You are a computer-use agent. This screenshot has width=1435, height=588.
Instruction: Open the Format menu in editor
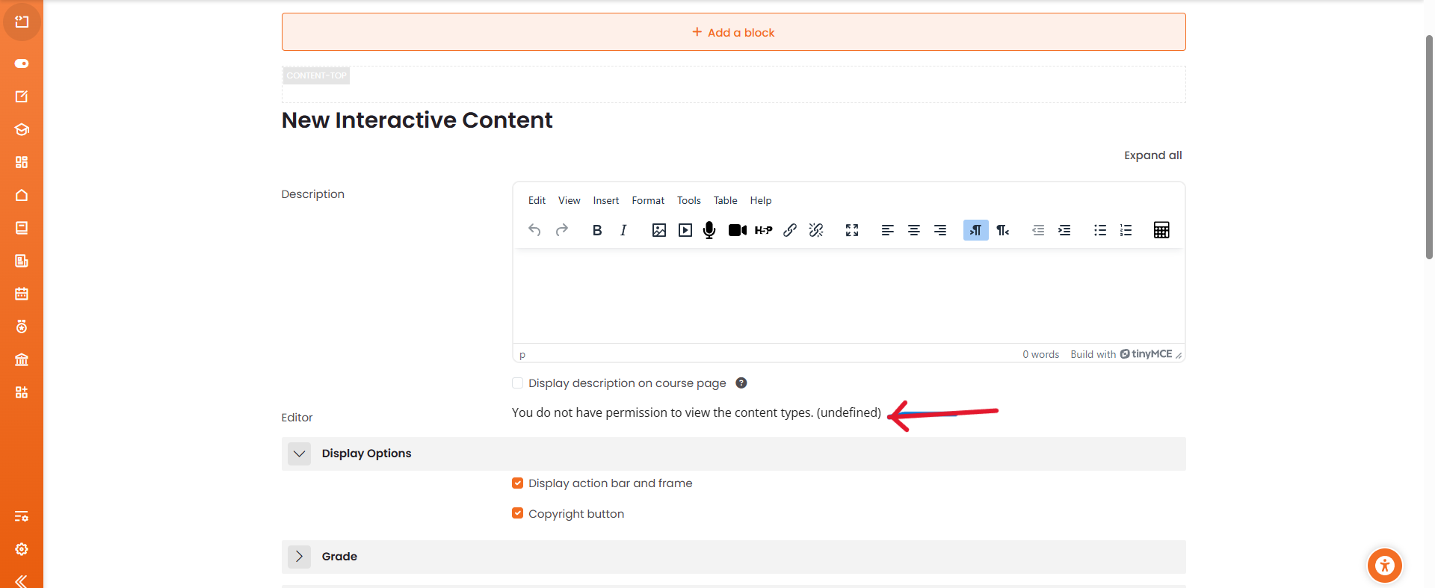point(647,200)
